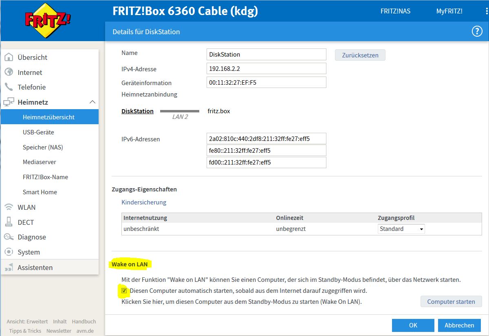The height and width of the screenshot is (336, 489).
Task: Open help via the question mark icon
Action: (477, 31)
